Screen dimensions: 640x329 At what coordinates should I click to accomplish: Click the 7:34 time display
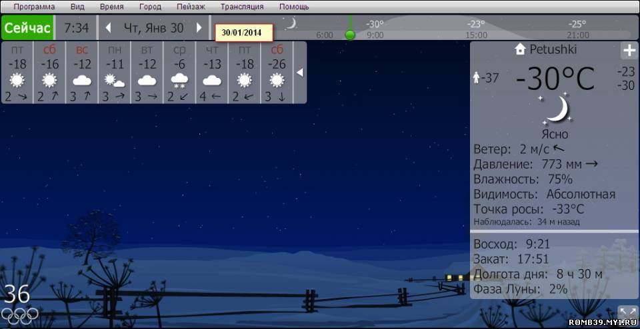[76, 28]
